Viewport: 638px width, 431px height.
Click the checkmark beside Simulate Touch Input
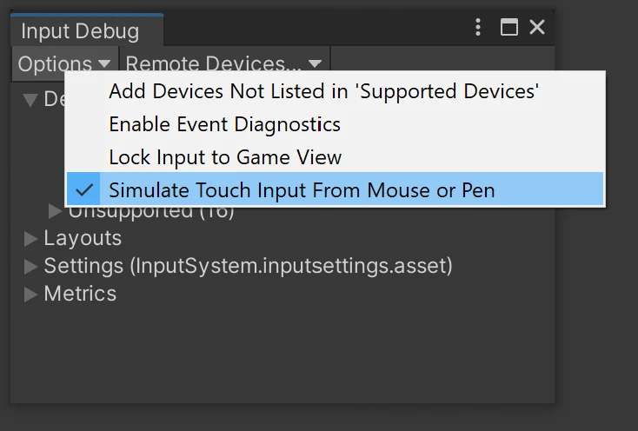point(85,189)
